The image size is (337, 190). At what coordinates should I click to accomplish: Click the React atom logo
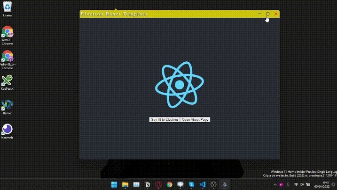tap(180, 85)
